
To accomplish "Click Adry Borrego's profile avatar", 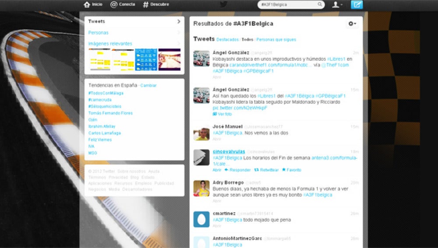I will pyautogui.click(x=201, y=189).
